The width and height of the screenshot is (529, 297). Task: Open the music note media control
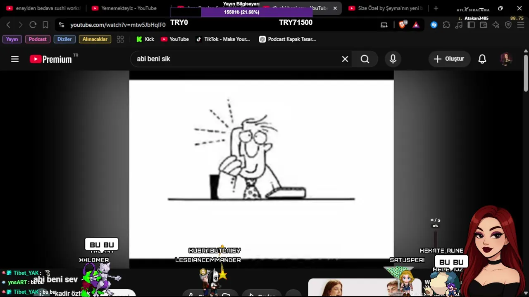pos(459,25)
